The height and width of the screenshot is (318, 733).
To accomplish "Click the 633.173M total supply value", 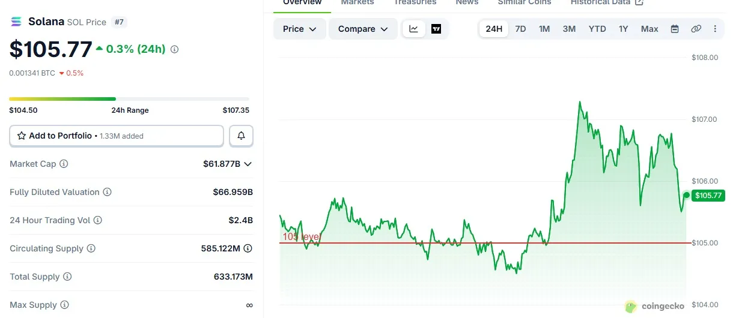I will [x=233, y=277].
